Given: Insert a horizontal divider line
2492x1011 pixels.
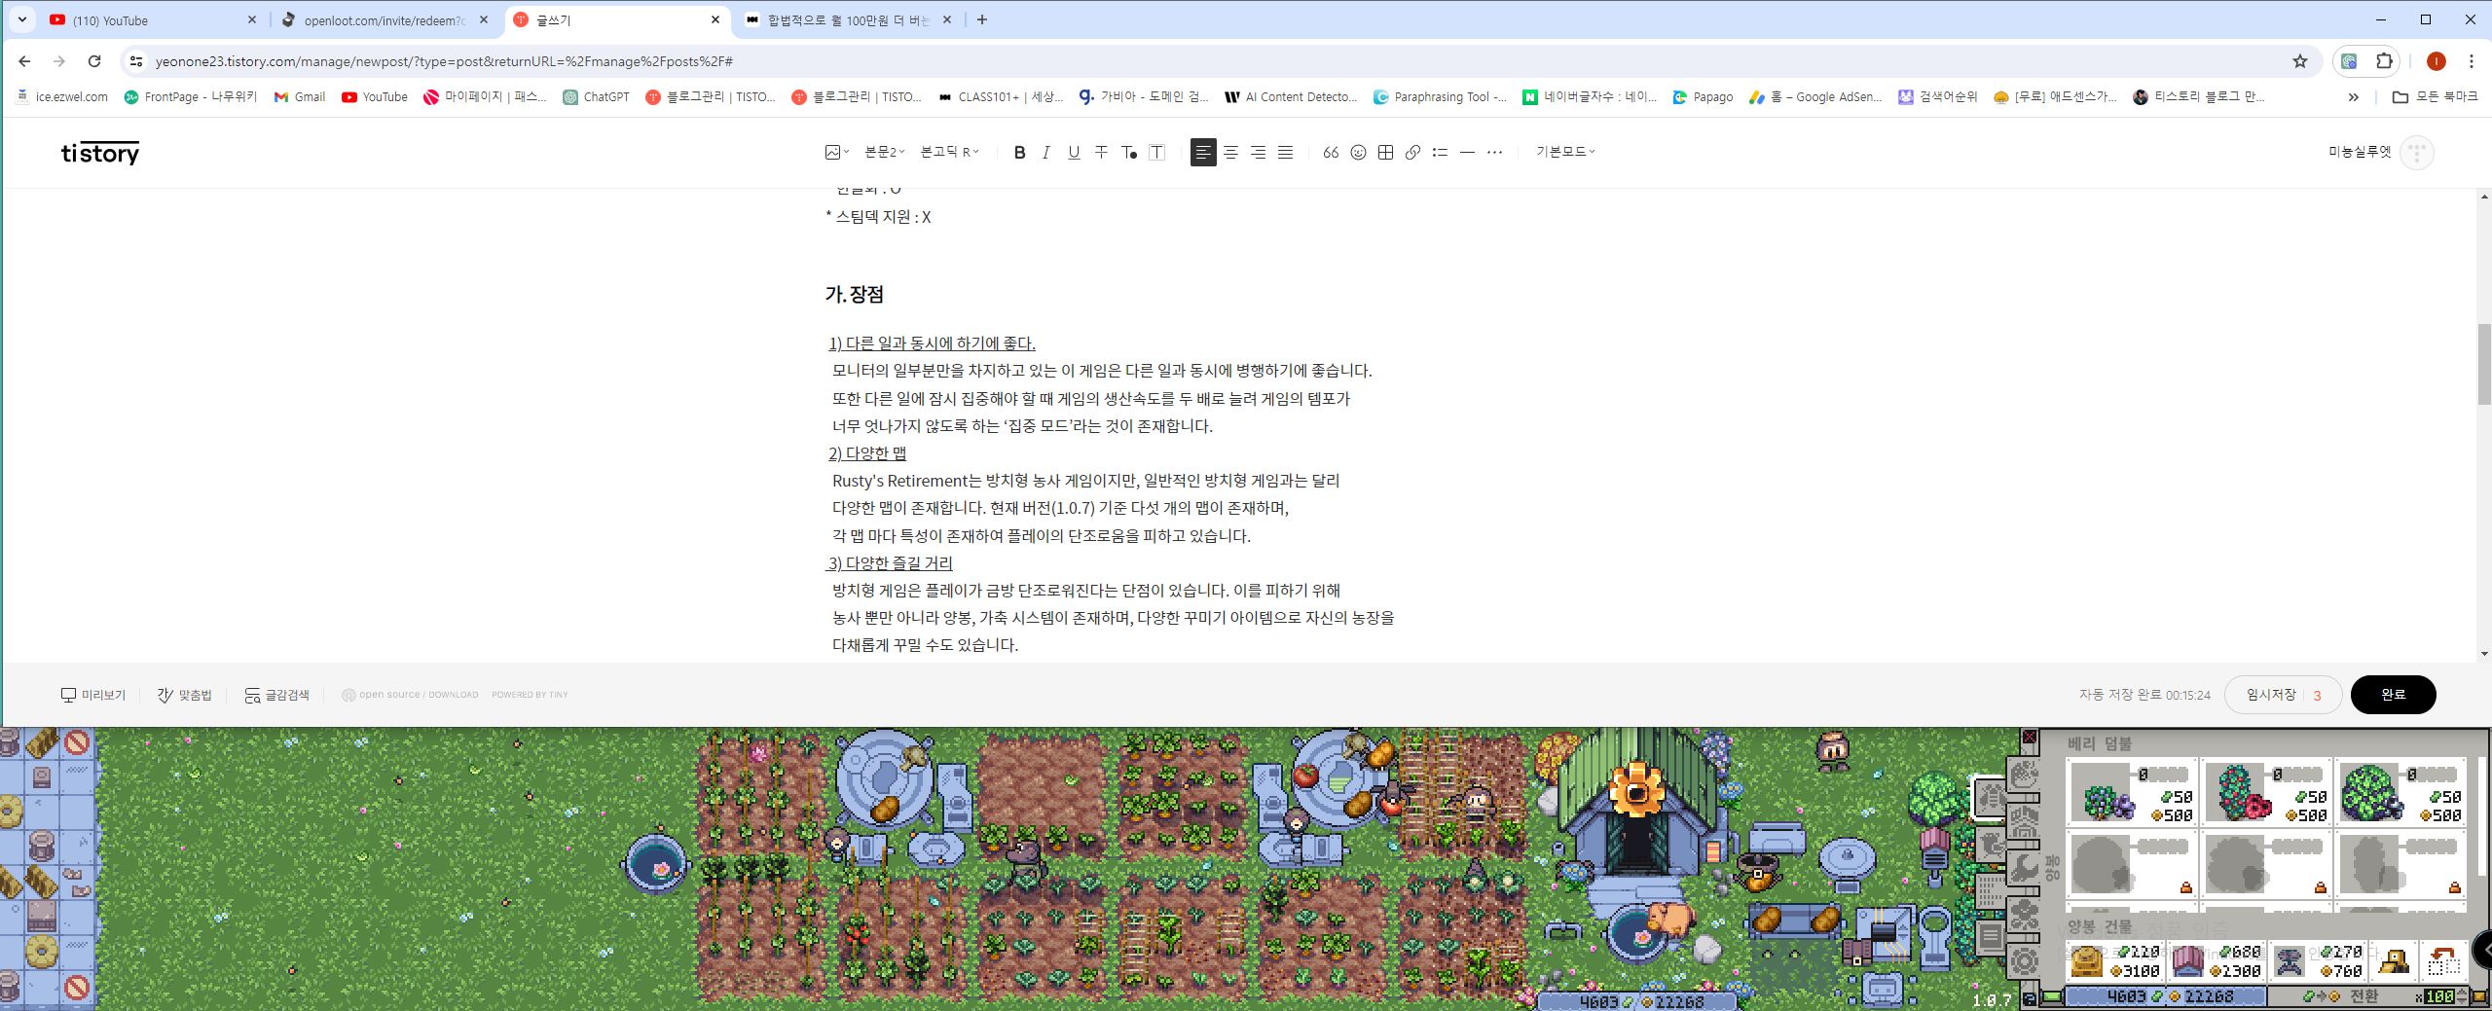Looking at the screenshot, I should (1466, 152).
